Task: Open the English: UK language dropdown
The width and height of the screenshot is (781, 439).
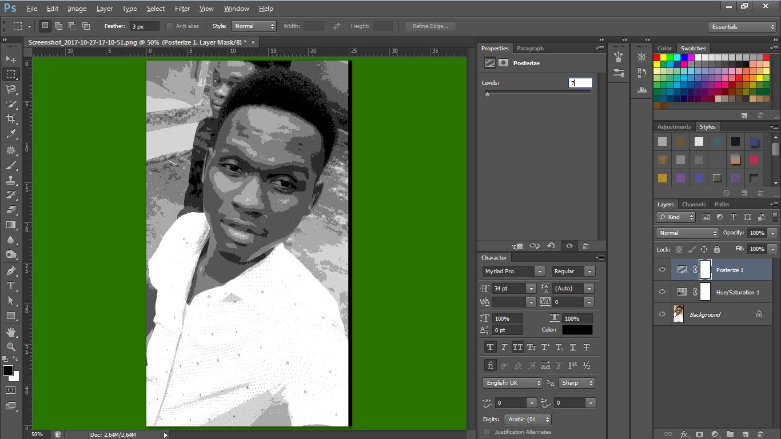Action: 512,383
